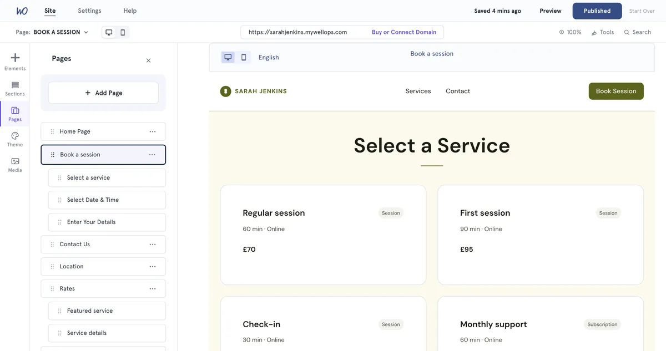Click the Saved 4 mins ago status

click(x=498, y=11)
